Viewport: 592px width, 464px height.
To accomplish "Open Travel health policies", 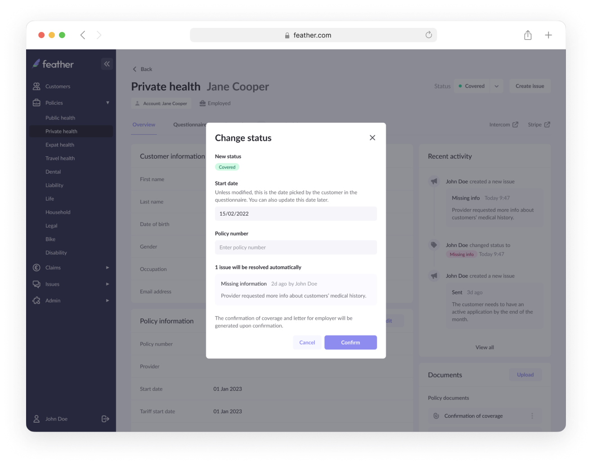I will 60,158.
